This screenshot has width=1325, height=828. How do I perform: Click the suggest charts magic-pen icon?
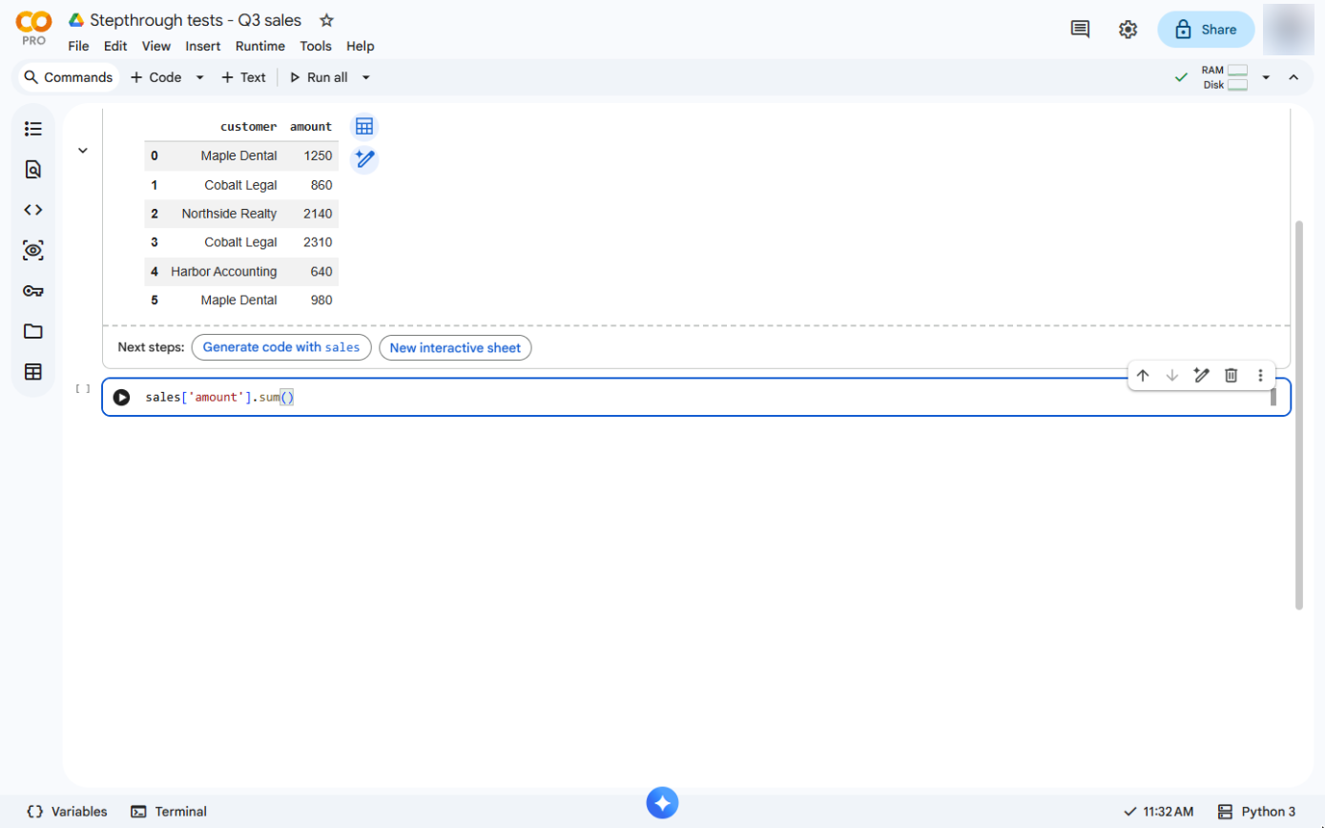[363, 159]
